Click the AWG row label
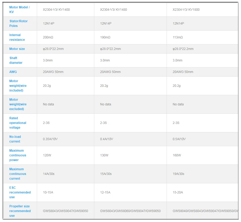 coord(13,72)
